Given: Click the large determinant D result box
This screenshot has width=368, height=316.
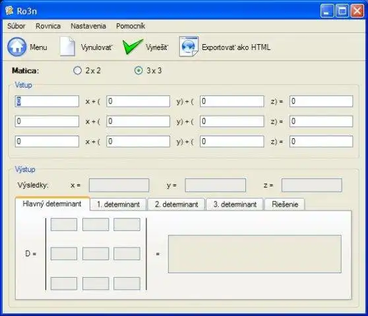Looking at the screenshot, I should point(255,254).
